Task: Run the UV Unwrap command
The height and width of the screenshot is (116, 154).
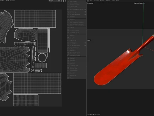Action: [x=73, y=12]
